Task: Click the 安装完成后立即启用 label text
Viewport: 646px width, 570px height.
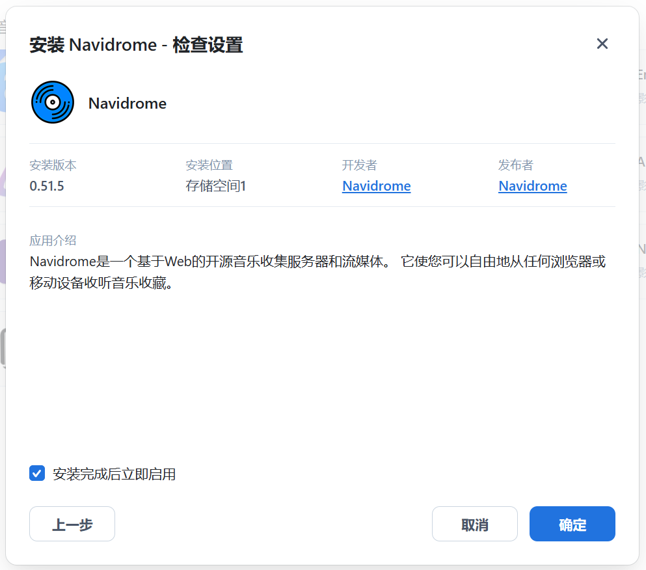Action: (114, 474)
